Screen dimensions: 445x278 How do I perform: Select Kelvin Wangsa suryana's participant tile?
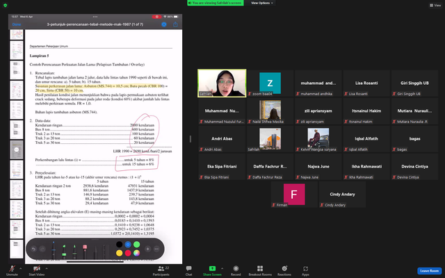click(x=318, y=139)
